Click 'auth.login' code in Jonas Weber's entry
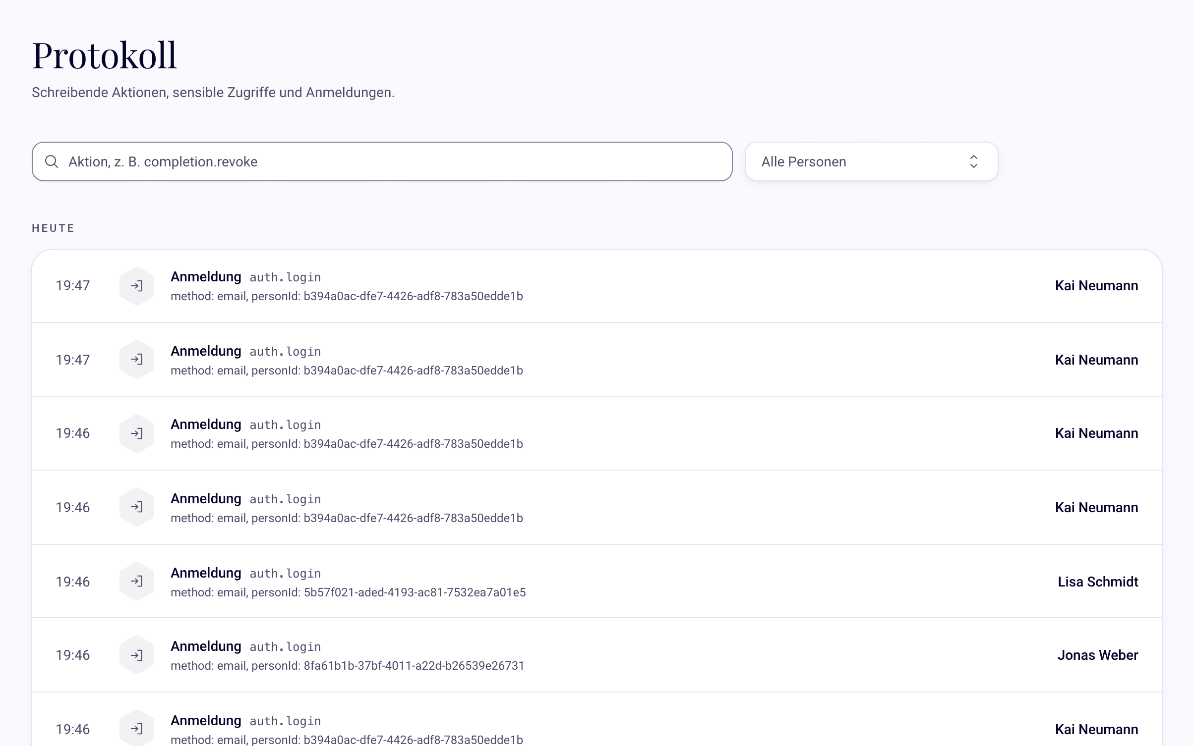Screen dimensions: 1194x746 (285, 647)
